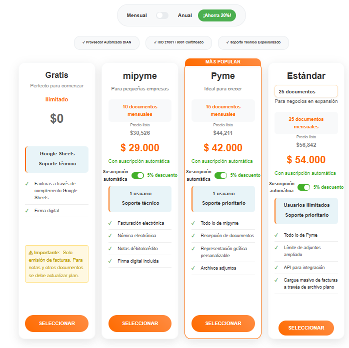Image resolution: width=349 pixels, height=348 pixels.
Task: Disable automatic subscription on mipyme plan
Action: 137,175
